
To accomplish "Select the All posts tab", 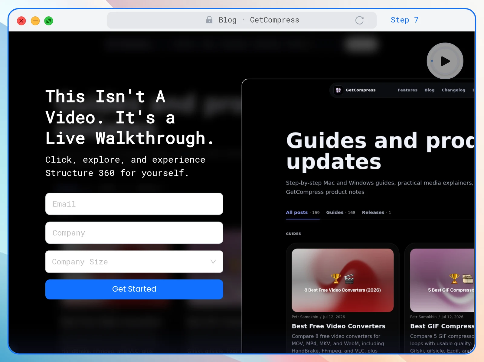I will point(302,213).
